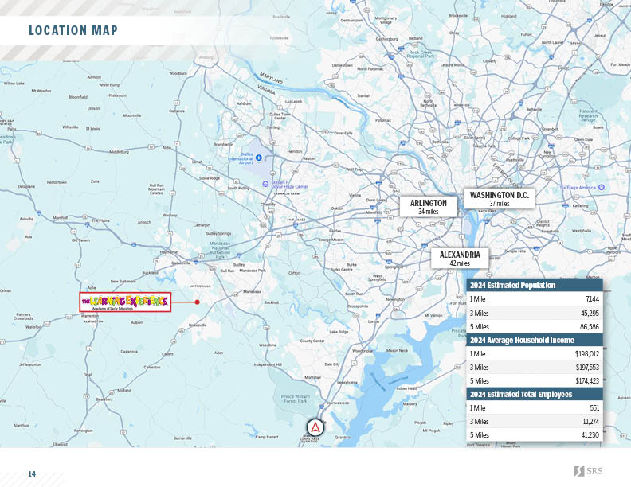Screen dimensions: 631x487
Task: Click the Nokesville town label
Action: tap(198, 325)
